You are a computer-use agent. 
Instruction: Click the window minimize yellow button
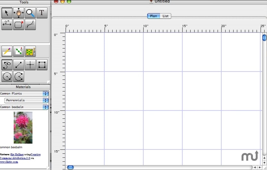click(63, 2)
